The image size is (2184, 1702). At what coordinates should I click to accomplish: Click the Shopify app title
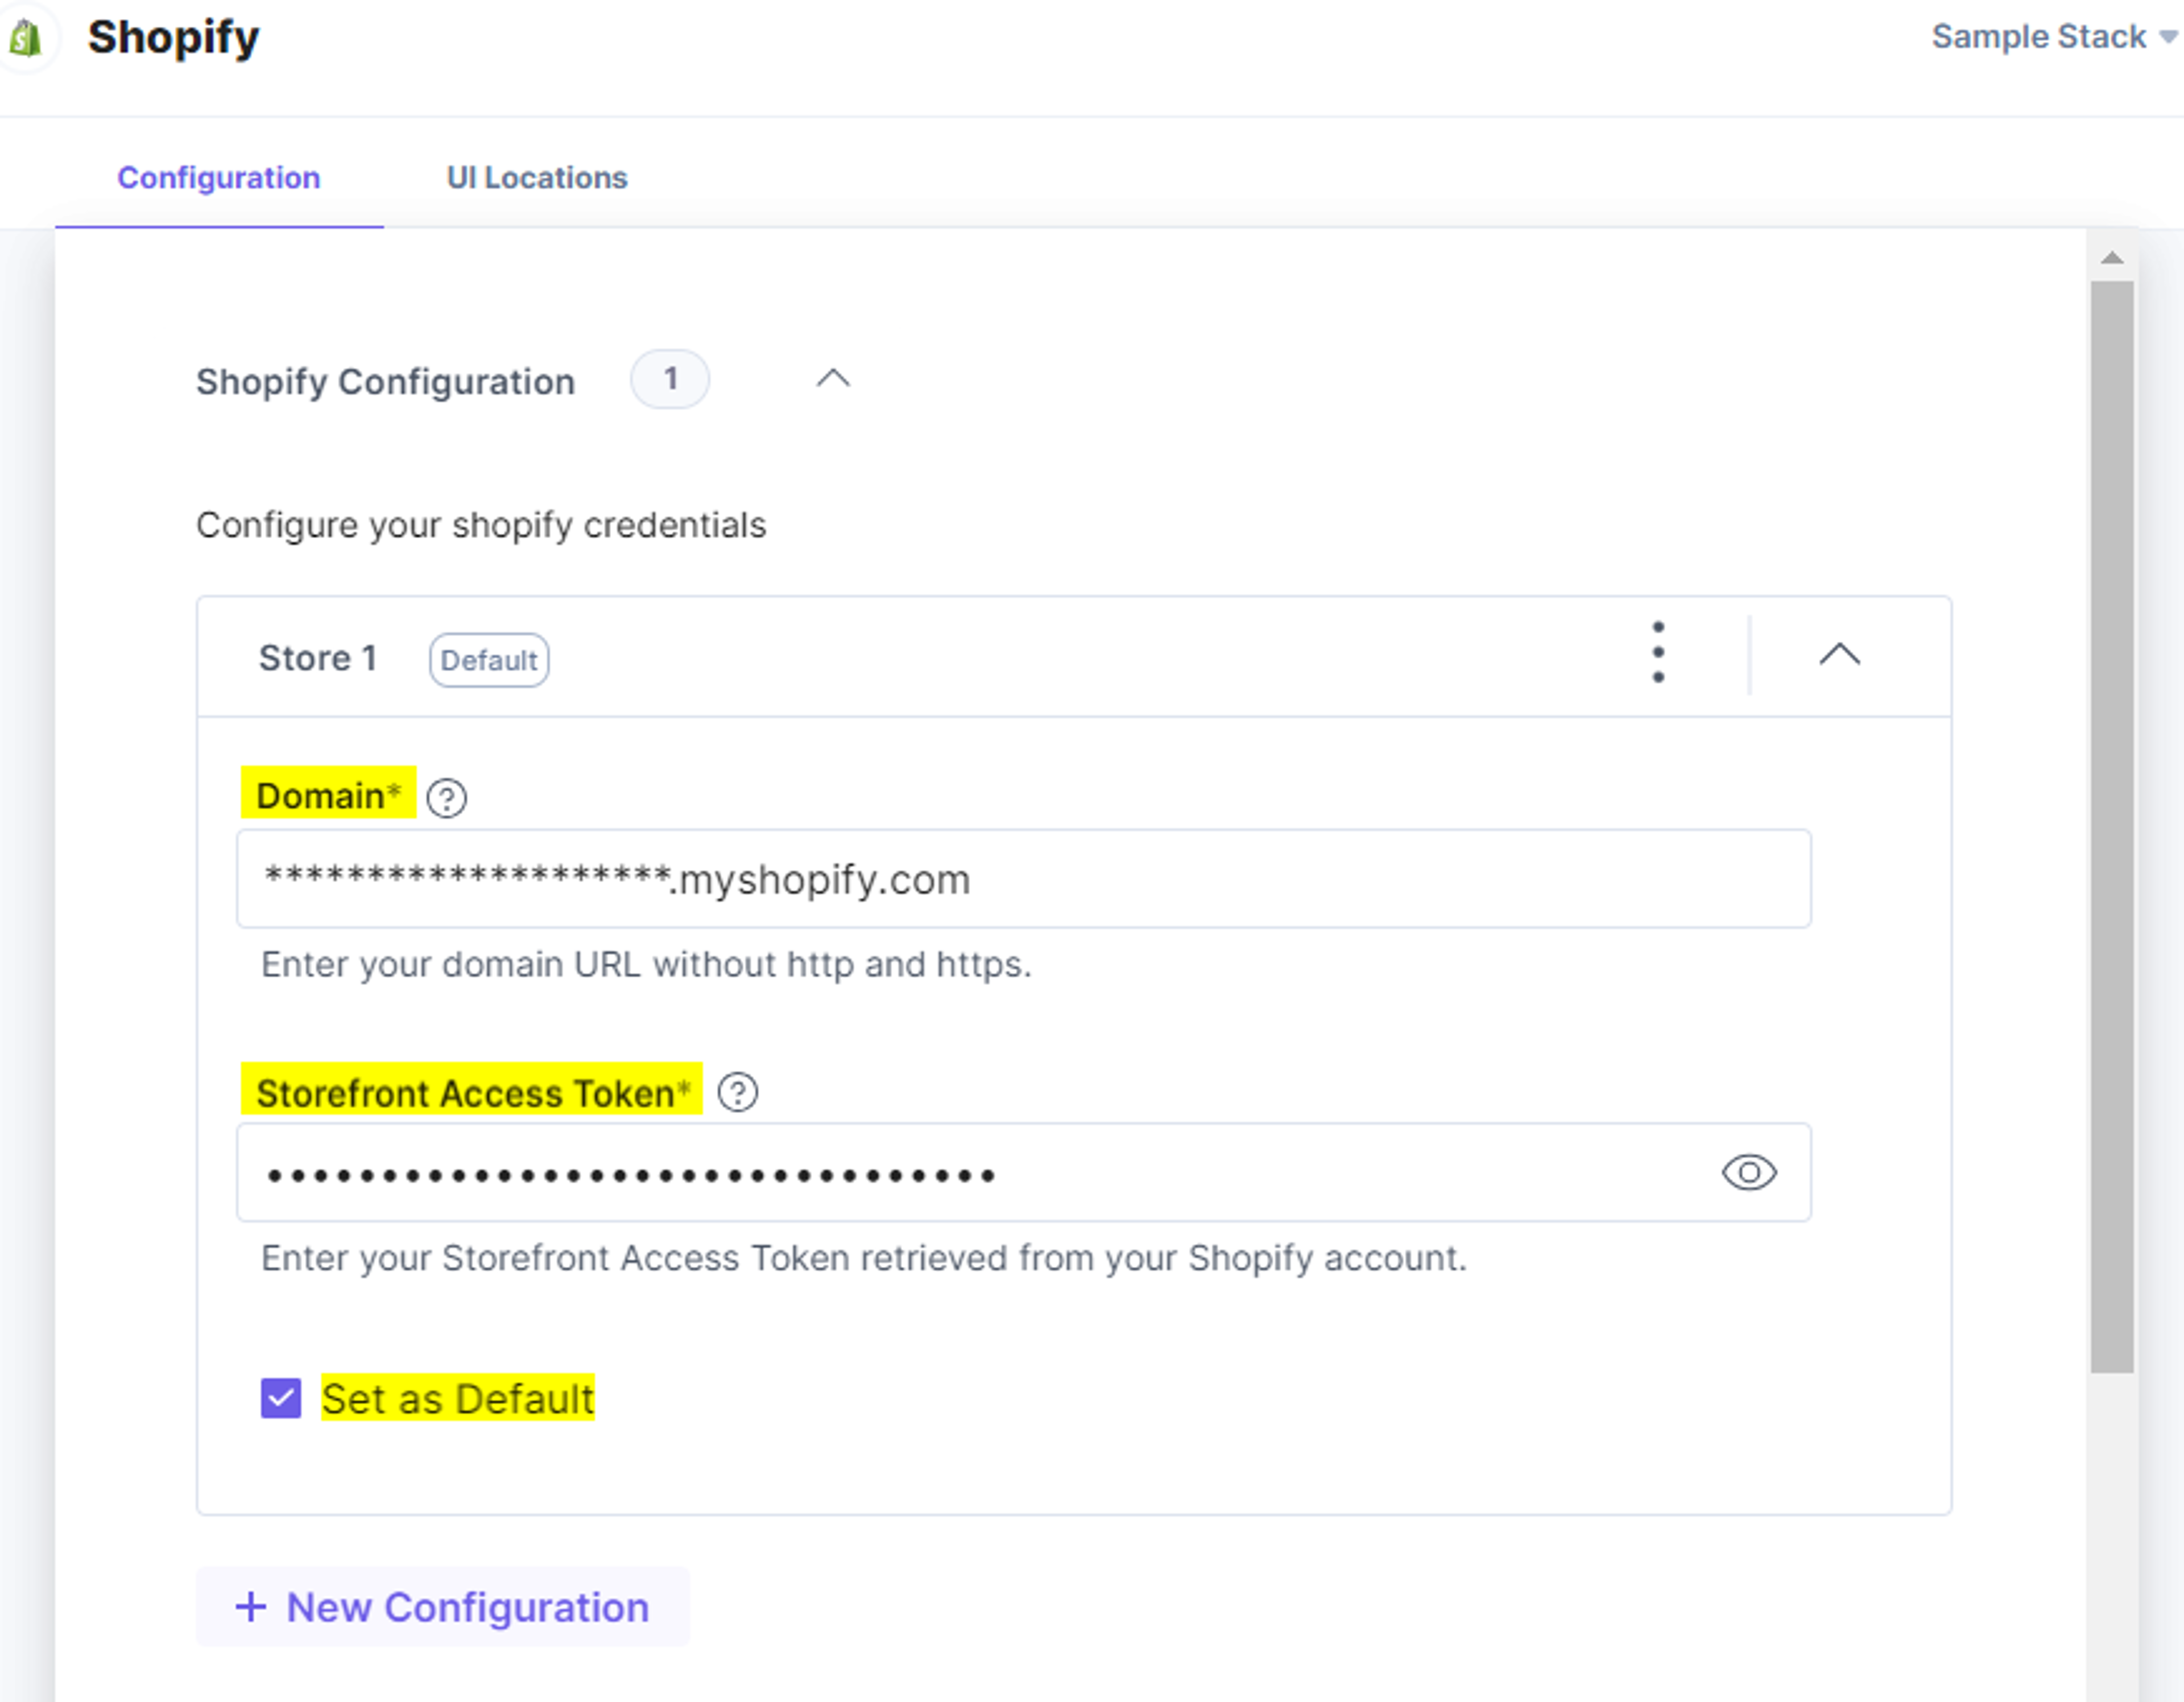pyautogui.click(x=173, y=38)
